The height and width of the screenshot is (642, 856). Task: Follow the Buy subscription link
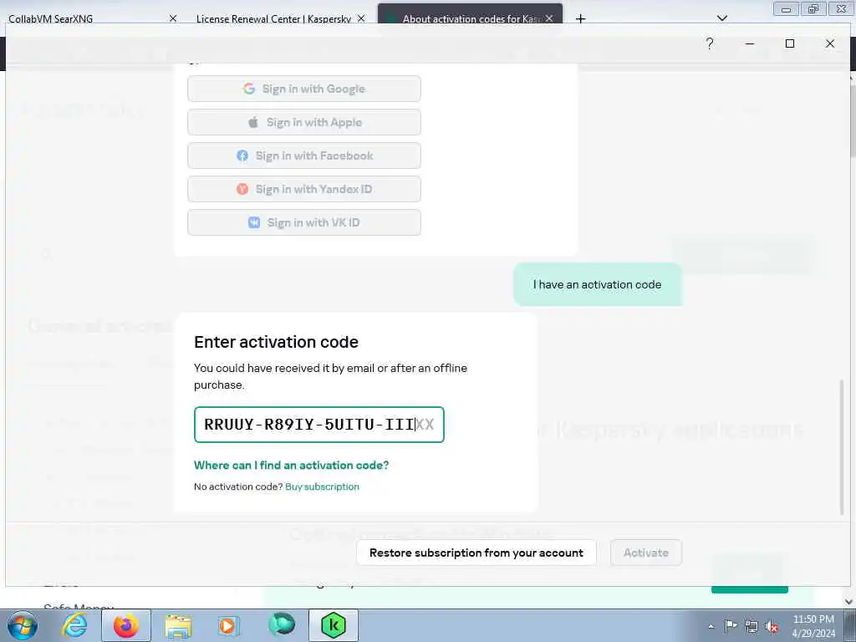(322, 487)
